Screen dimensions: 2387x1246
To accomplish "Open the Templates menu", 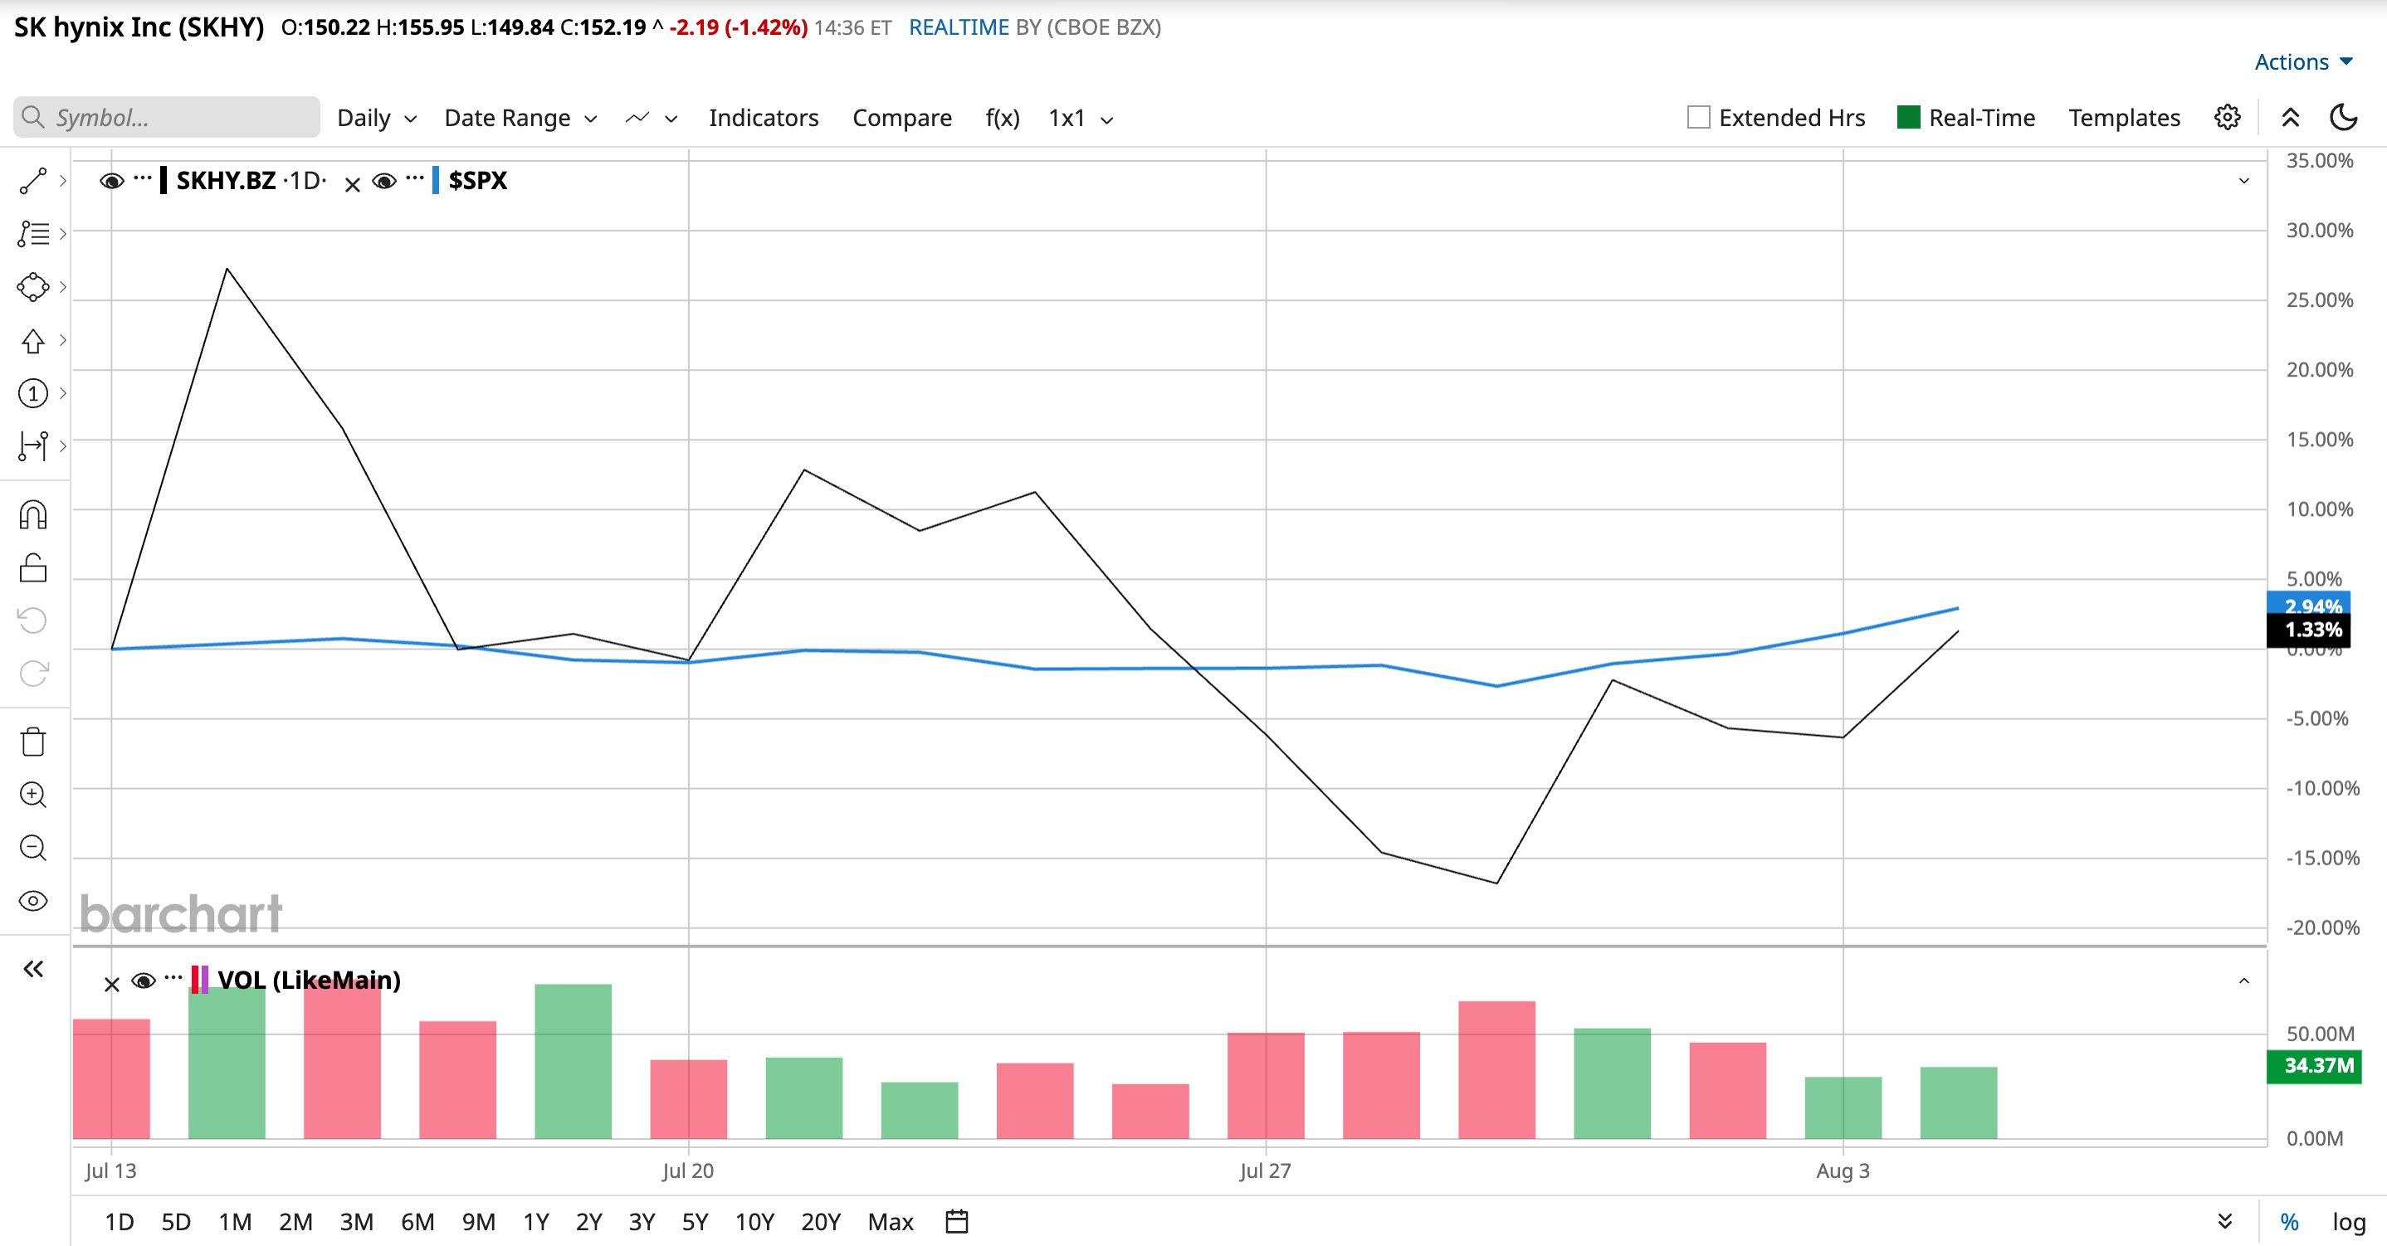I will pyautogui.click(x=2125, y=118).
